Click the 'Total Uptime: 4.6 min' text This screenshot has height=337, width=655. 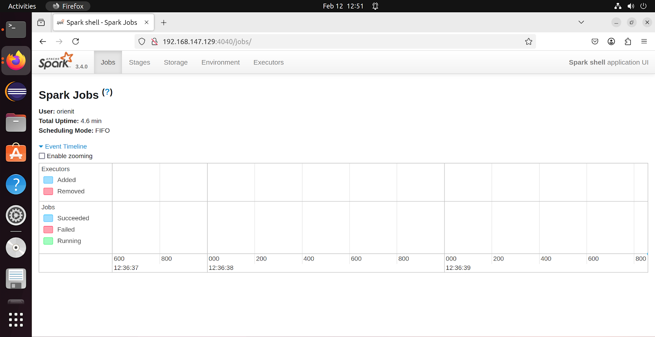pyautogui.click(x=70, y=121)
